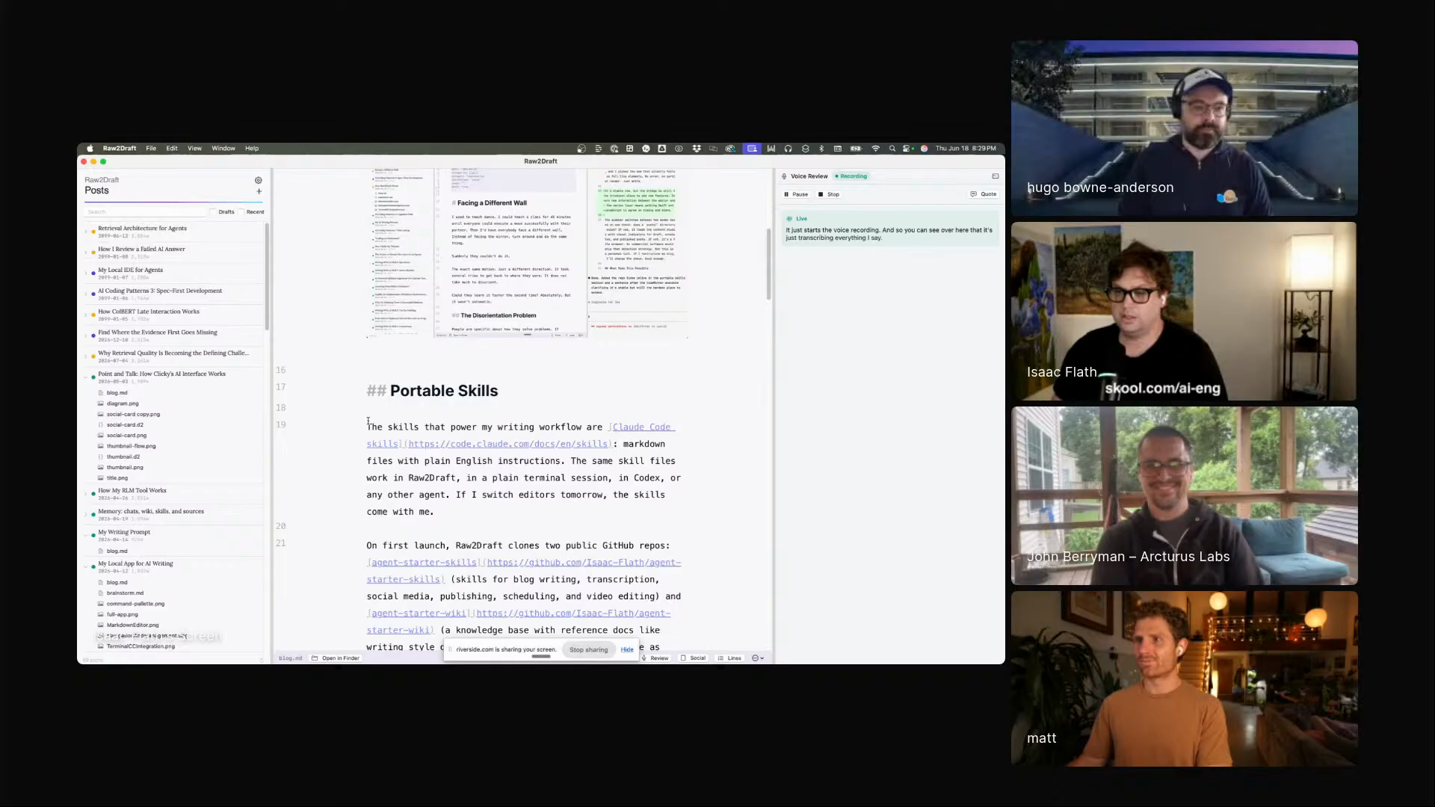Click the image icon beside title.png

click(x=101, y=478)
